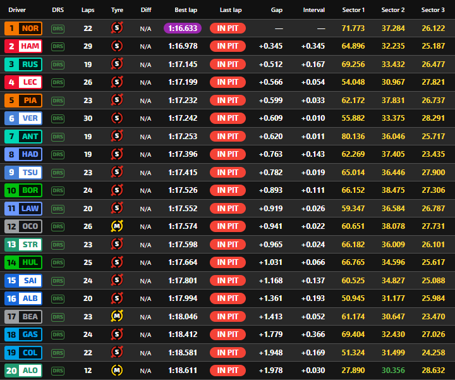This screenshot has width=455, height=380.
Task: Sort by the Sector 1 column header
Action: click(353, 10)
